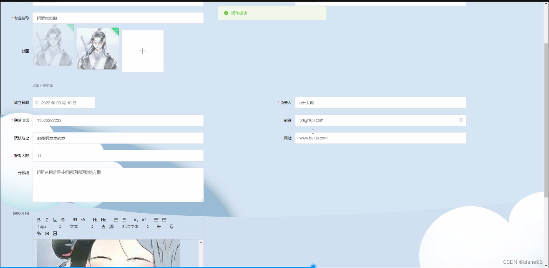
Task: Clear text formatting with the Tx icon
Action: pos(171,227)
